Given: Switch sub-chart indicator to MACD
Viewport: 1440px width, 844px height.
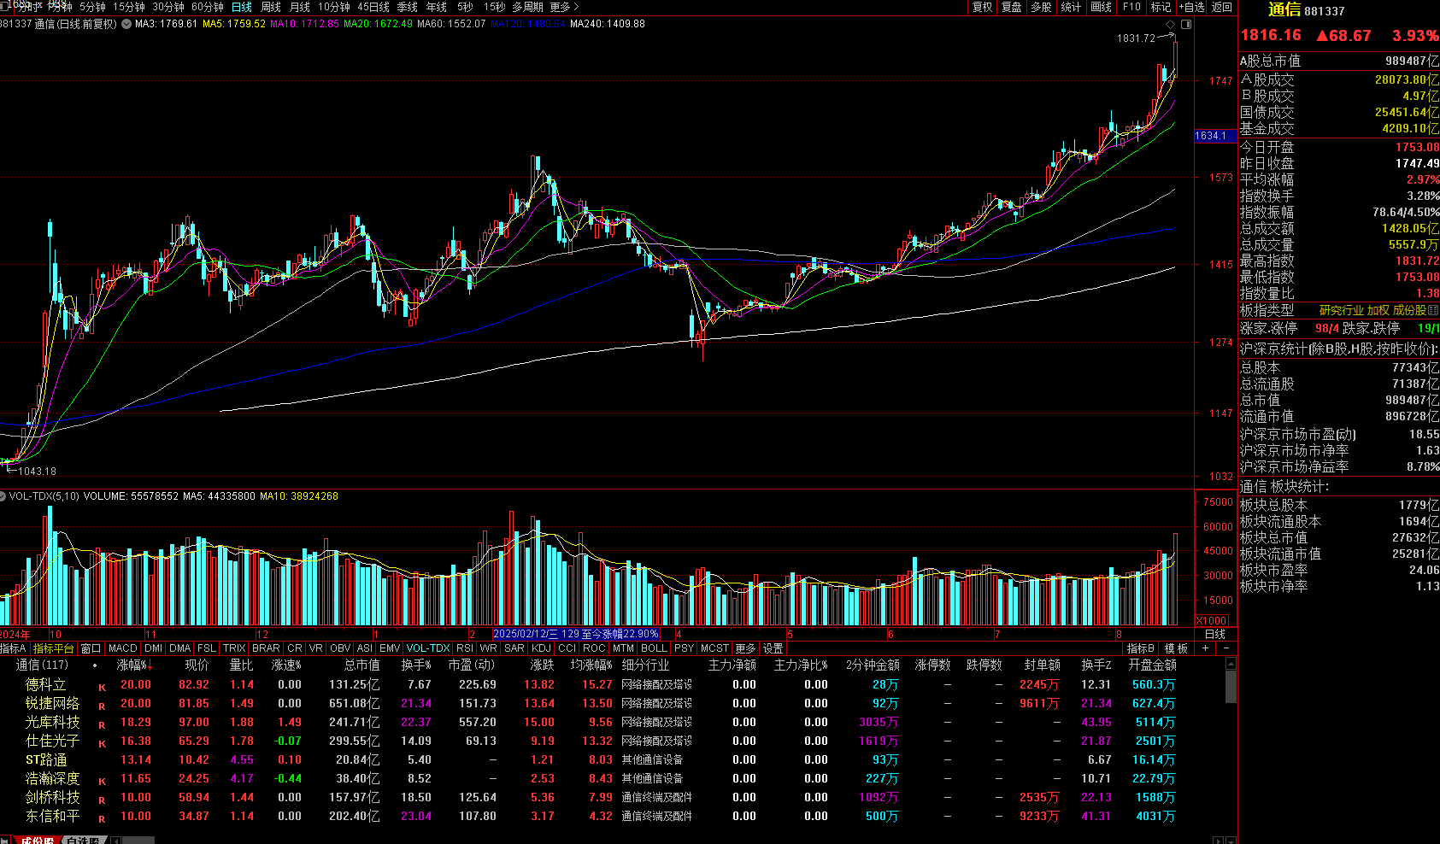Looking at the screenshot, I should click(123, 648).
